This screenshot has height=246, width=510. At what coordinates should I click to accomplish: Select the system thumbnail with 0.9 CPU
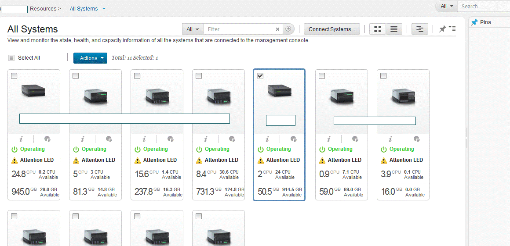(x=342, y=94)
